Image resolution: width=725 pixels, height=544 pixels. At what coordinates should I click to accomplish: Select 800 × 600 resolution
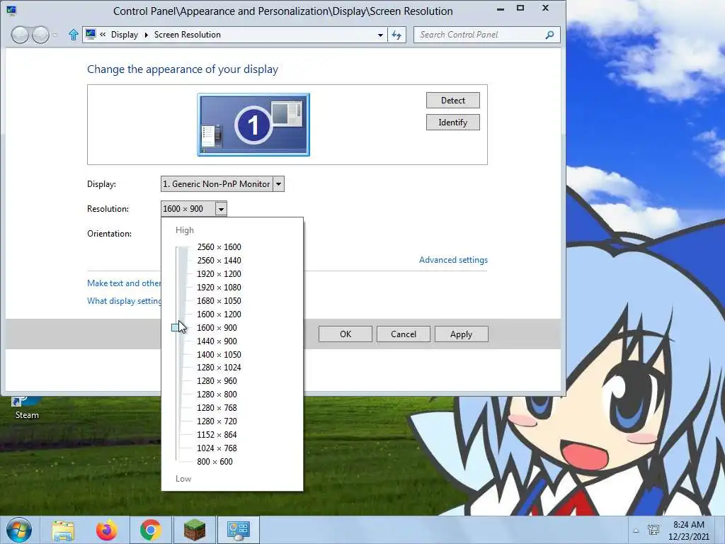215,461
